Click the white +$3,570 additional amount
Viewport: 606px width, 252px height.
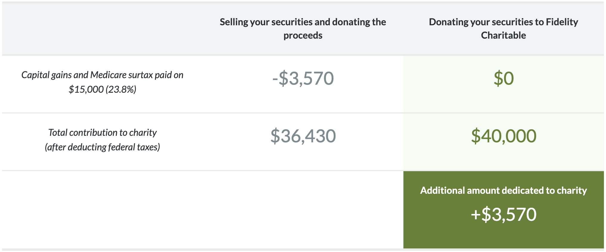click(504, 215)
